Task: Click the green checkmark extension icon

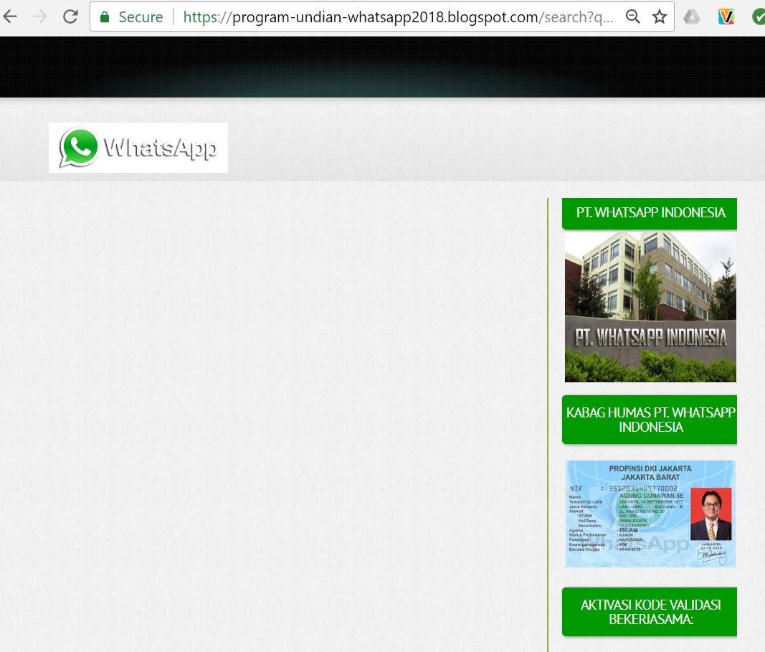Action: pyautogui.click(x=758, y=17)
